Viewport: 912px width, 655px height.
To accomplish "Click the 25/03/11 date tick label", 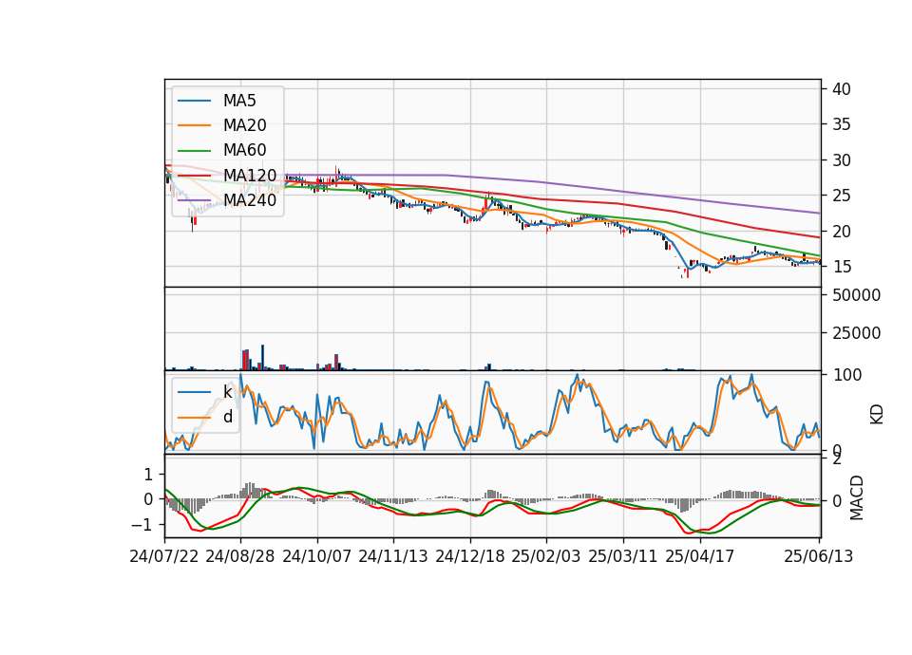I will [x=623, y=556].
